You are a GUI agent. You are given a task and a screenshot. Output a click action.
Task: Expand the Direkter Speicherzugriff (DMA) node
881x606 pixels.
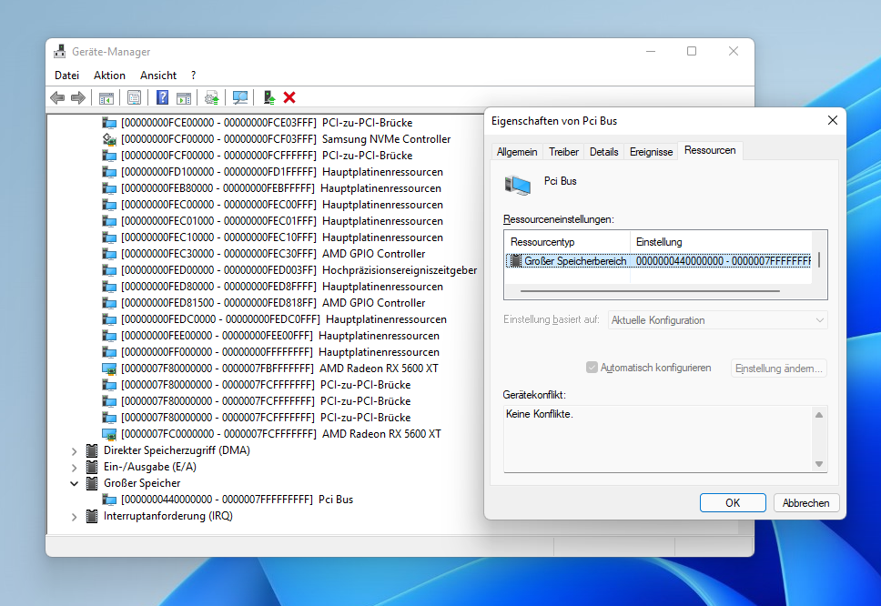pos(74,451)
